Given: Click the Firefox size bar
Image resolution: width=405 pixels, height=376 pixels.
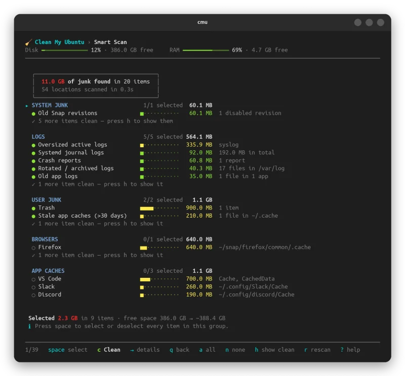Looking at the screenshot, I should click(159, 248).
